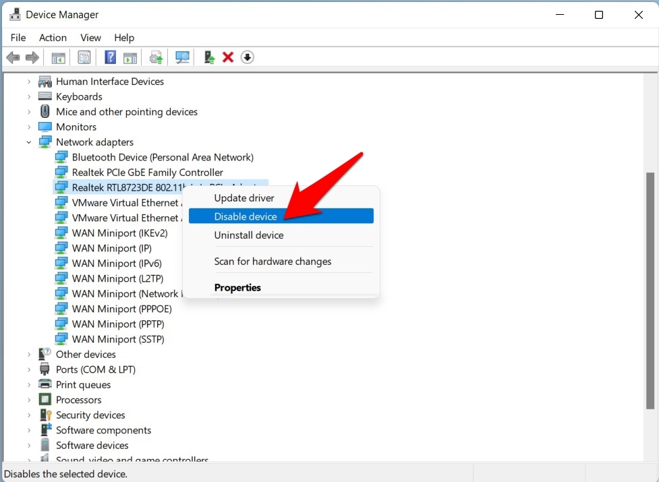
Task: Expand the Human Interface Devices category
Action: click(29, 81)
